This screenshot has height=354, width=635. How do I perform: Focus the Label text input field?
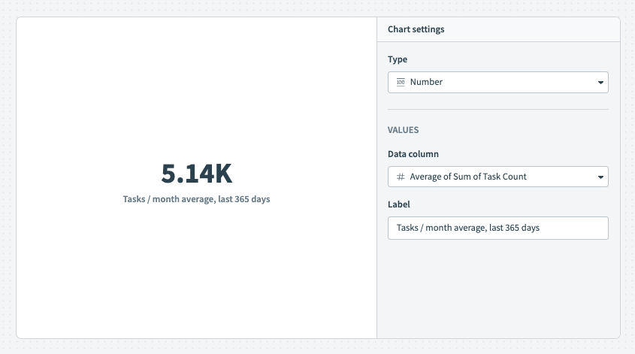click(497, 228)
